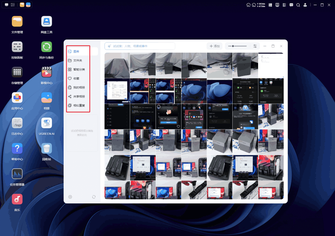Click the thumbnail size slider handle
Image resolution: width=335 pixels, height=236 pixels.
tap(233, 46)
